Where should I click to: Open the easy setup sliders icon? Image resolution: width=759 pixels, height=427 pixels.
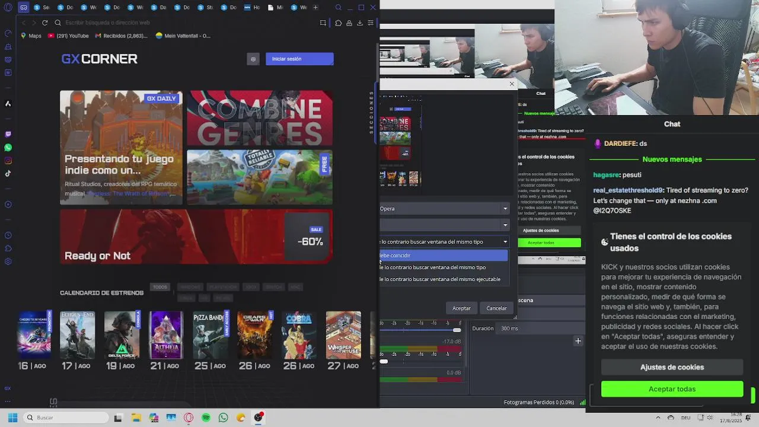click(370, 23)
